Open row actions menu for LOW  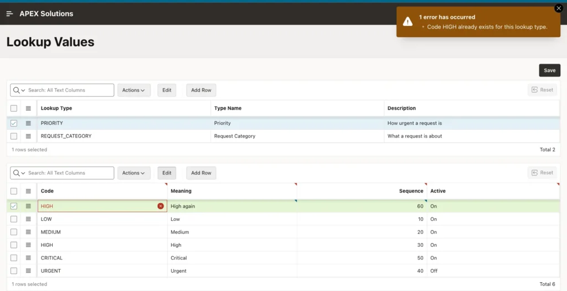click(x=28, y=219)
